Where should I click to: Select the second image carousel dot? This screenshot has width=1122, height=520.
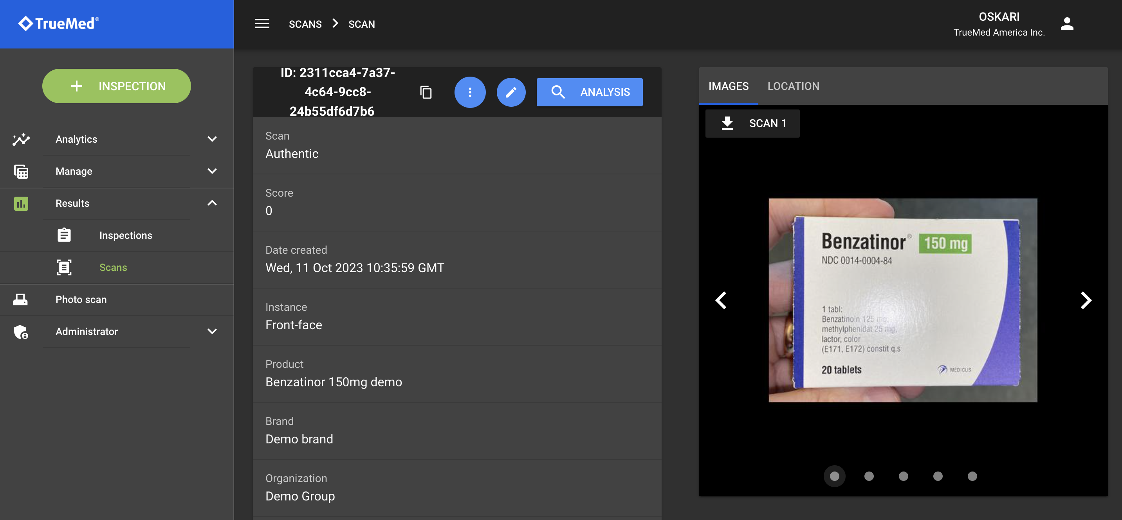coord(868,476)
